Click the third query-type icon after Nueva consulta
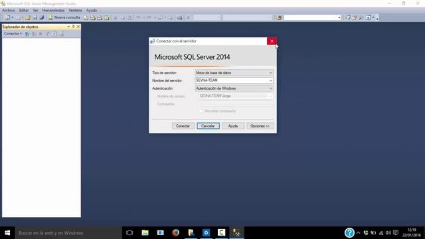This screenshot has height=239, width=425. [x=100, y=18]
